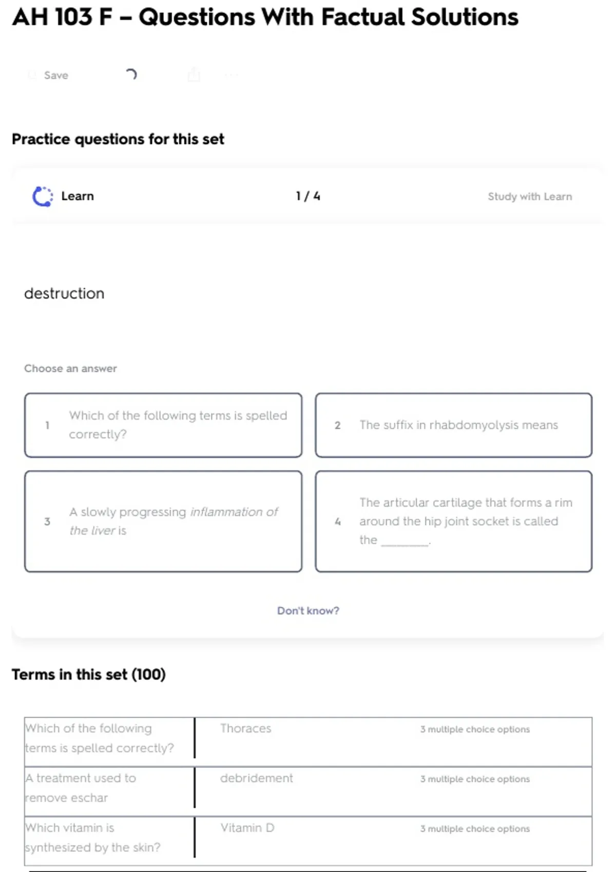Pick answer 3 about liver inflammation

tap(163, 521)
